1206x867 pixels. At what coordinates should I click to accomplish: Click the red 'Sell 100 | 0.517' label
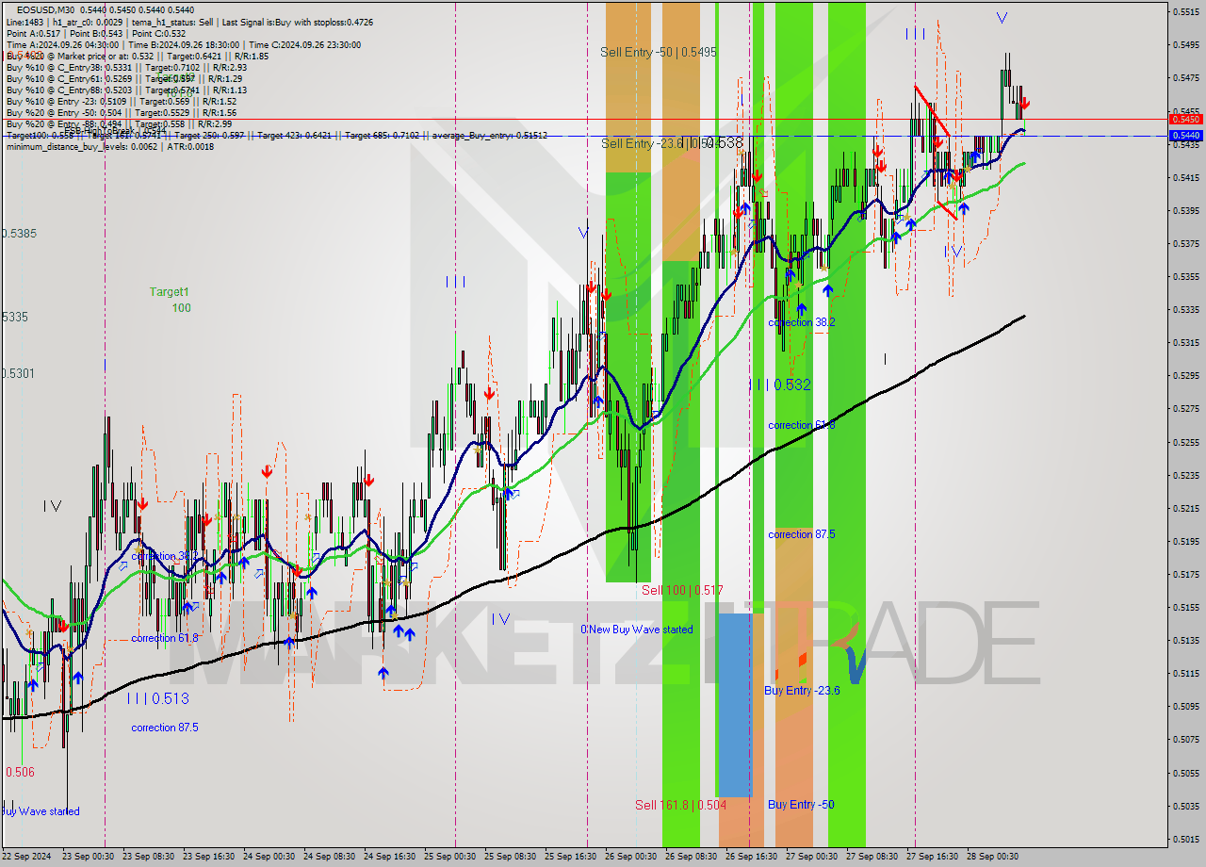point(682,590)
